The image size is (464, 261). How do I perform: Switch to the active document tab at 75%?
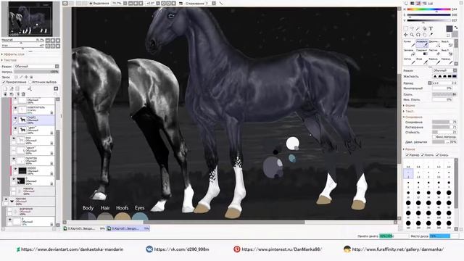128,228
